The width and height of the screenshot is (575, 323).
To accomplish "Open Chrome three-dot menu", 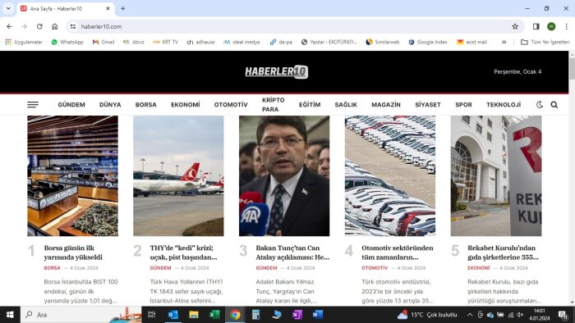I will [566, 26].
